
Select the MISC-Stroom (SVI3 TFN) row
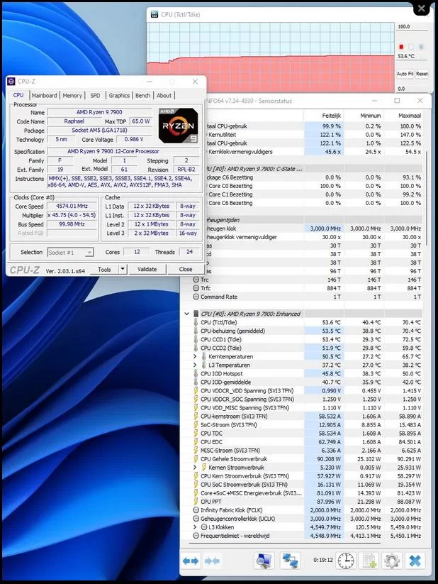point(307,451)
